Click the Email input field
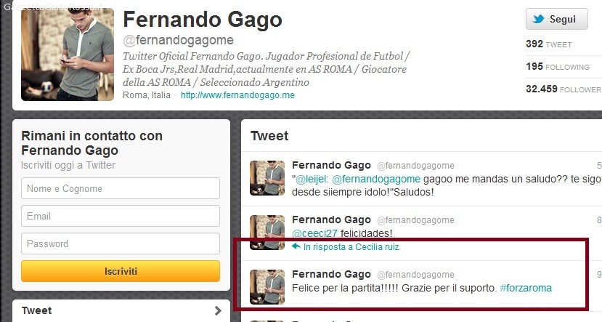 (x=121, y=216)
